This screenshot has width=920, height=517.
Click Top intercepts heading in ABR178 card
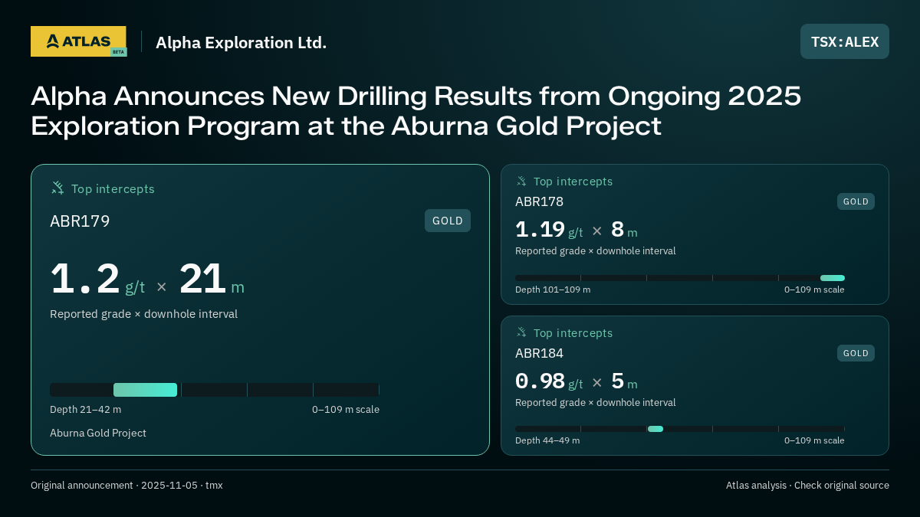click(573, 182)
